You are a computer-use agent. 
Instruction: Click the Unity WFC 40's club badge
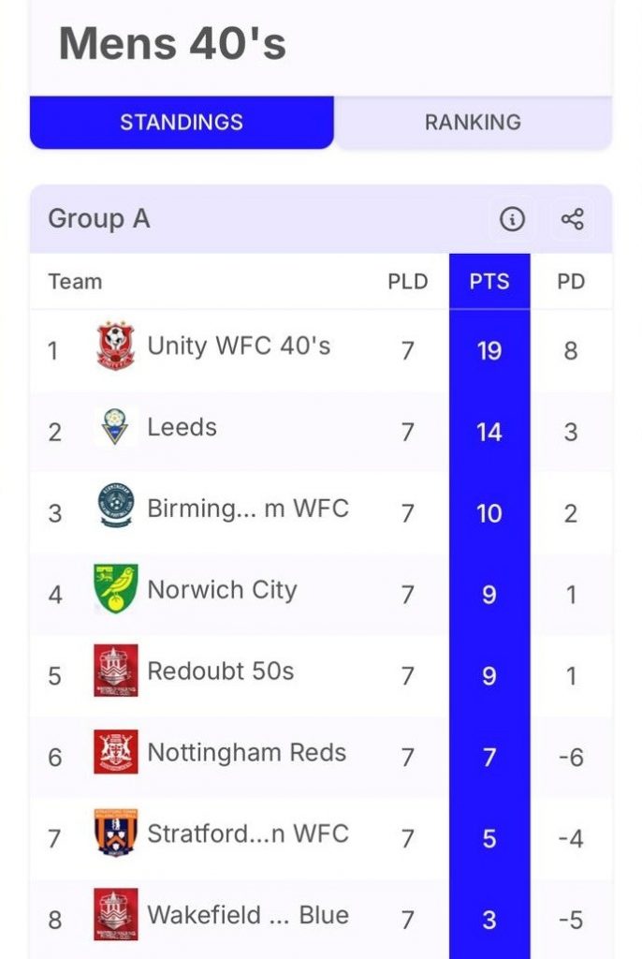tap(116, 347)
